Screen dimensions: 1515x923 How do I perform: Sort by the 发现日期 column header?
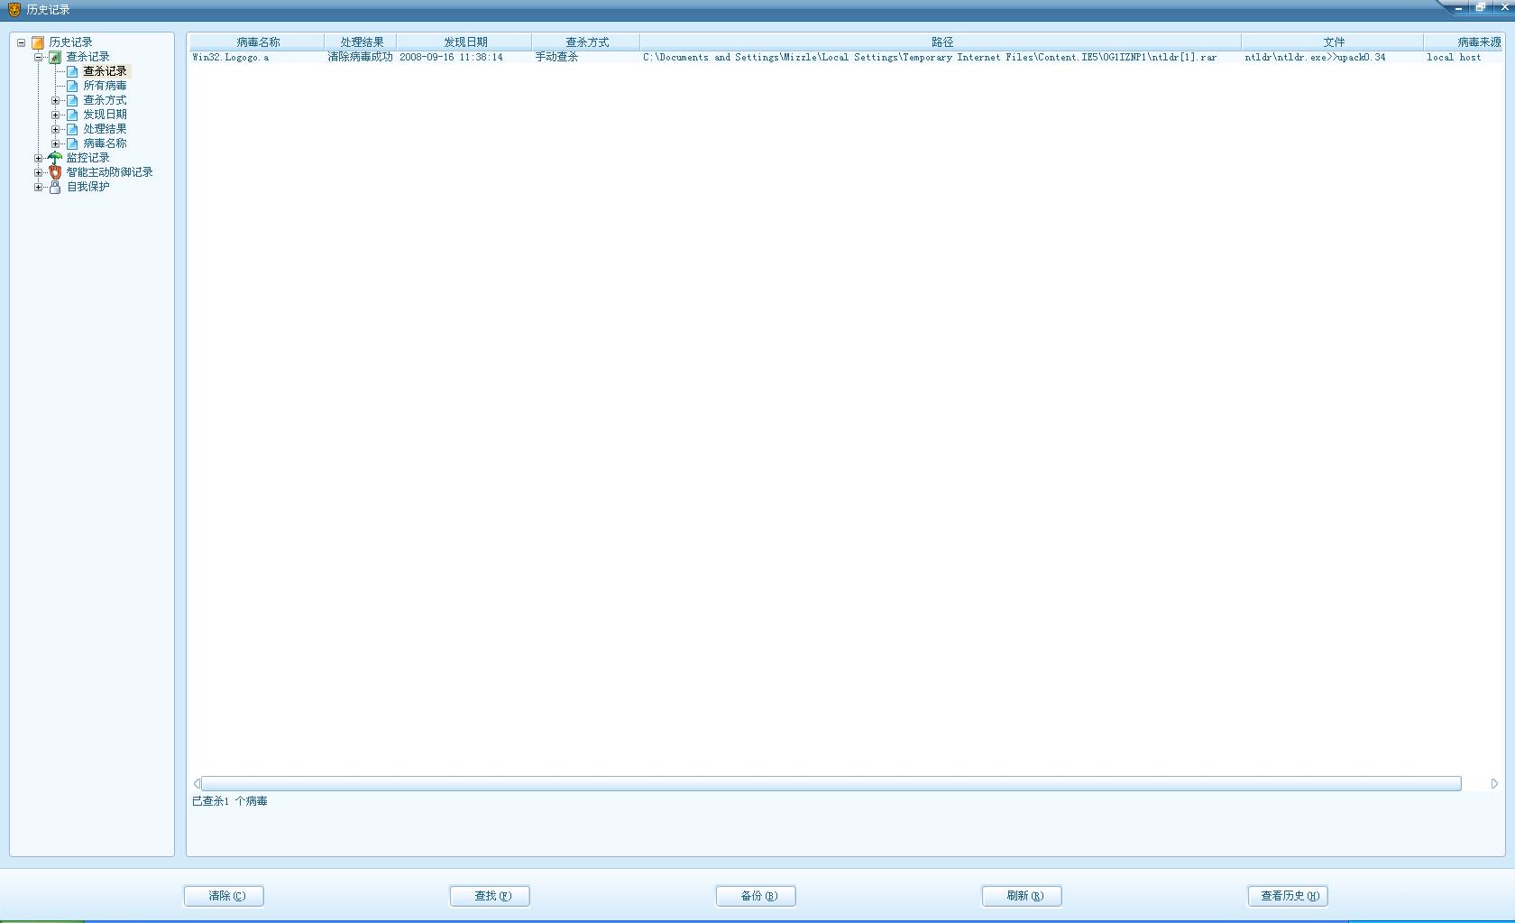(x=464, y=42)
